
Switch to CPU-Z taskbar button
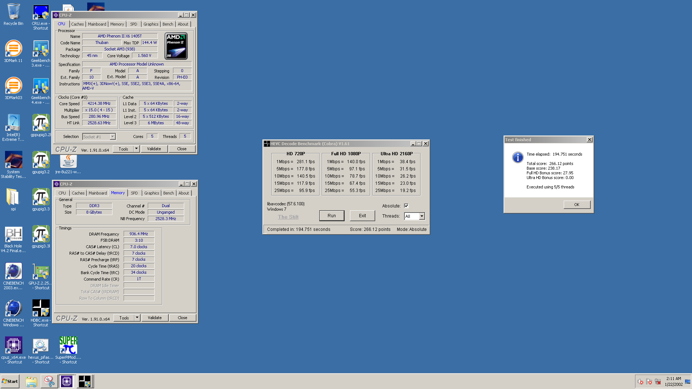point(67,381)
